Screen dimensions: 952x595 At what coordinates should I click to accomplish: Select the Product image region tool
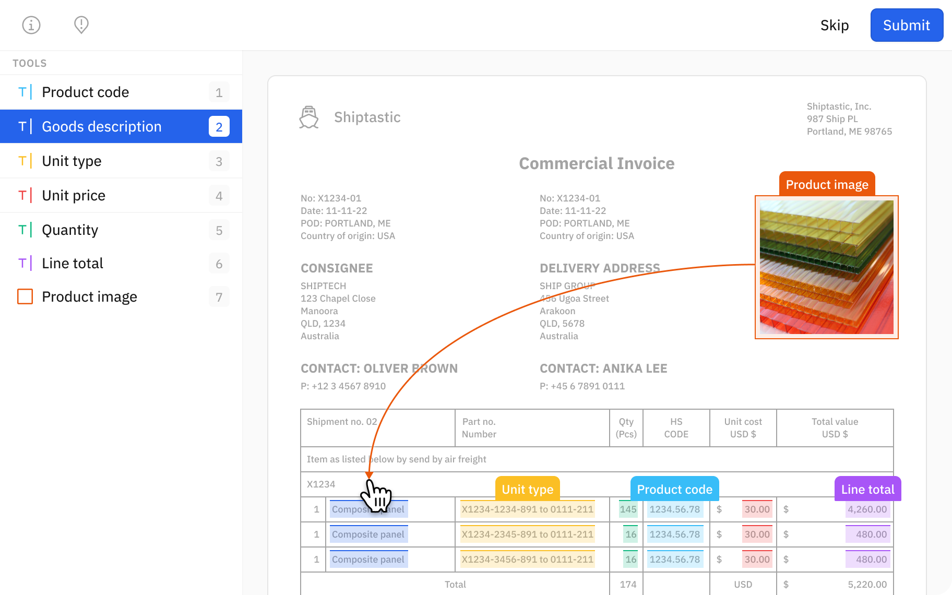pyautogui.click(x=89, y=296)
